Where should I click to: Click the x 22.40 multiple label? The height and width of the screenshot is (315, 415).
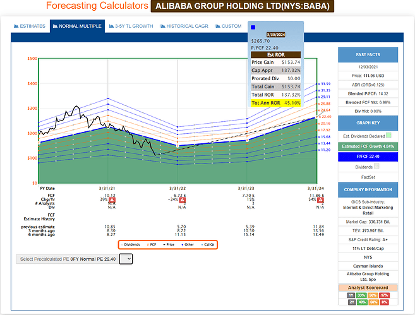325,117
